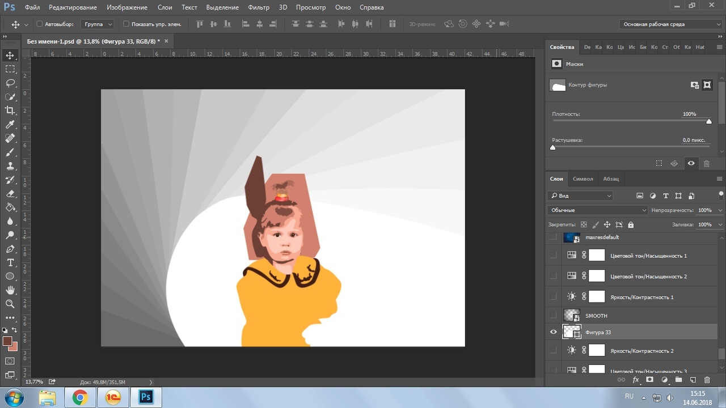Select the Rectangular Marquee tool
The image size is (726, 408).
(10, 69)
